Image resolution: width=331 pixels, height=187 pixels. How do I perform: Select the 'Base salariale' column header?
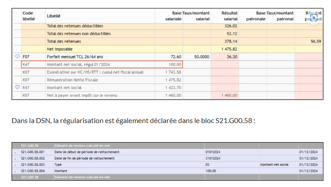(x=173, y=16)
